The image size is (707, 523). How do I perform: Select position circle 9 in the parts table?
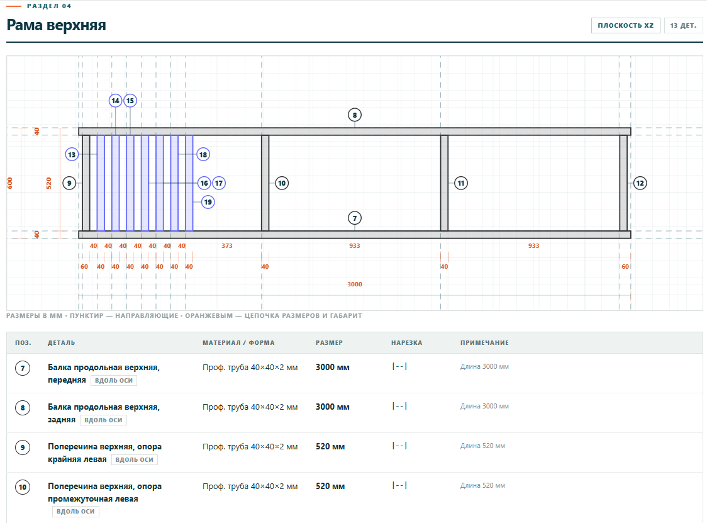click(23, 447)
